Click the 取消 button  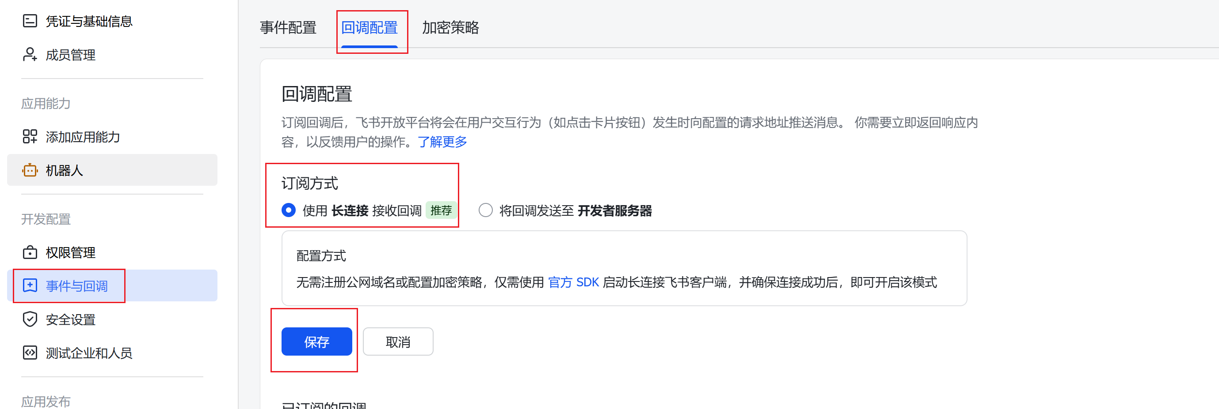click(x=397, y=341)
